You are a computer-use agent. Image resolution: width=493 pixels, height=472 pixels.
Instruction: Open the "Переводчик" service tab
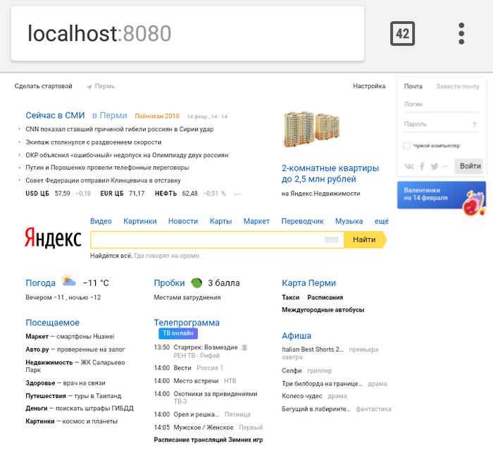pyautogui.click(x=302, y=221)
